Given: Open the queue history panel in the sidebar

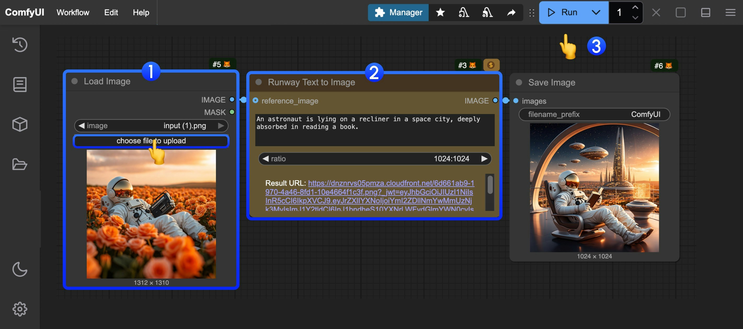Looking at the screenshot, I should coord(20,45).
